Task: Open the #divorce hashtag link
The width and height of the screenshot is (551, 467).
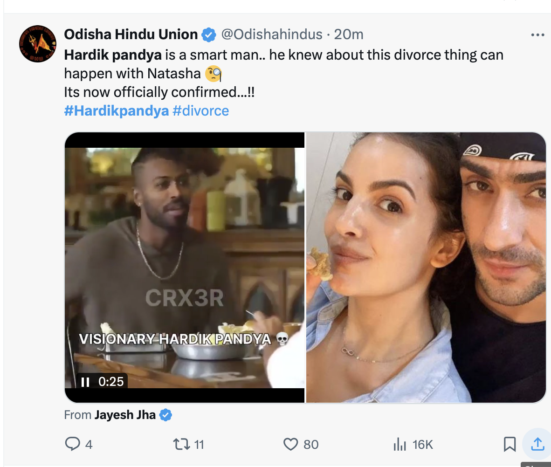Action: (x=200, y=111)
